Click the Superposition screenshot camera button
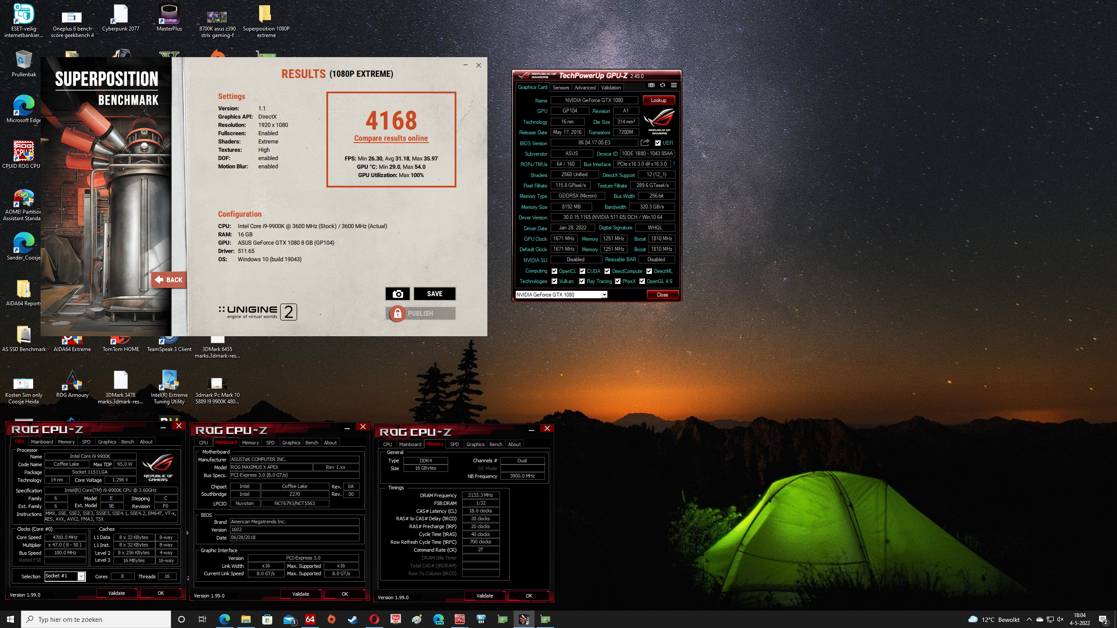The image size is (1117, 628). pyautogui.click(x=397, y=294)
